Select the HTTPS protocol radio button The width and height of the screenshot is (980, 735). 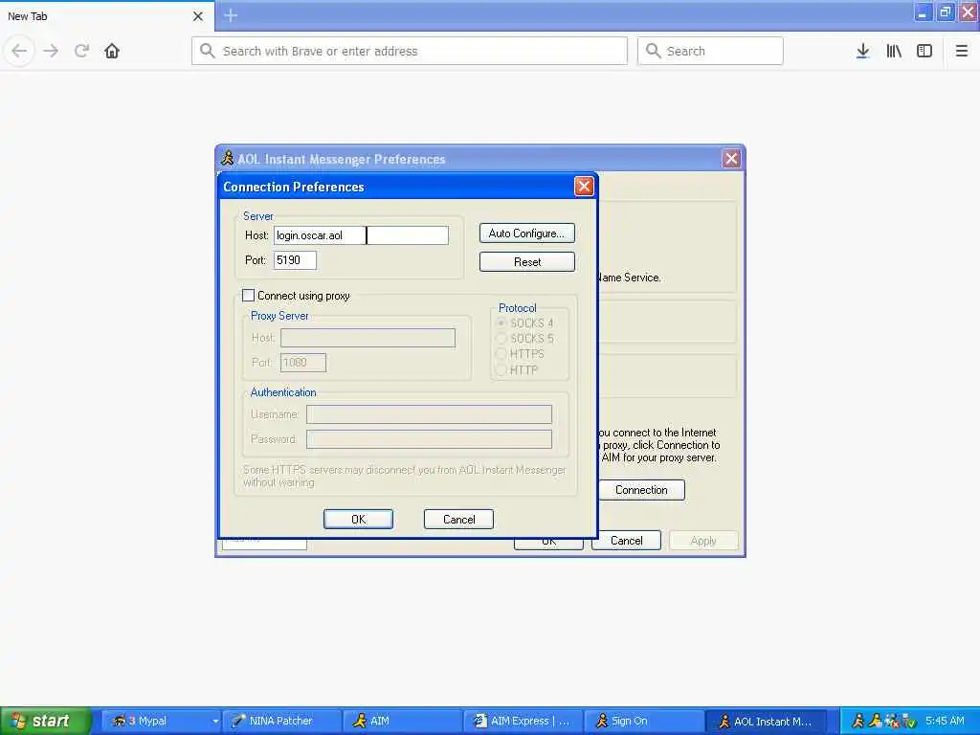click(x=501, y=354)
